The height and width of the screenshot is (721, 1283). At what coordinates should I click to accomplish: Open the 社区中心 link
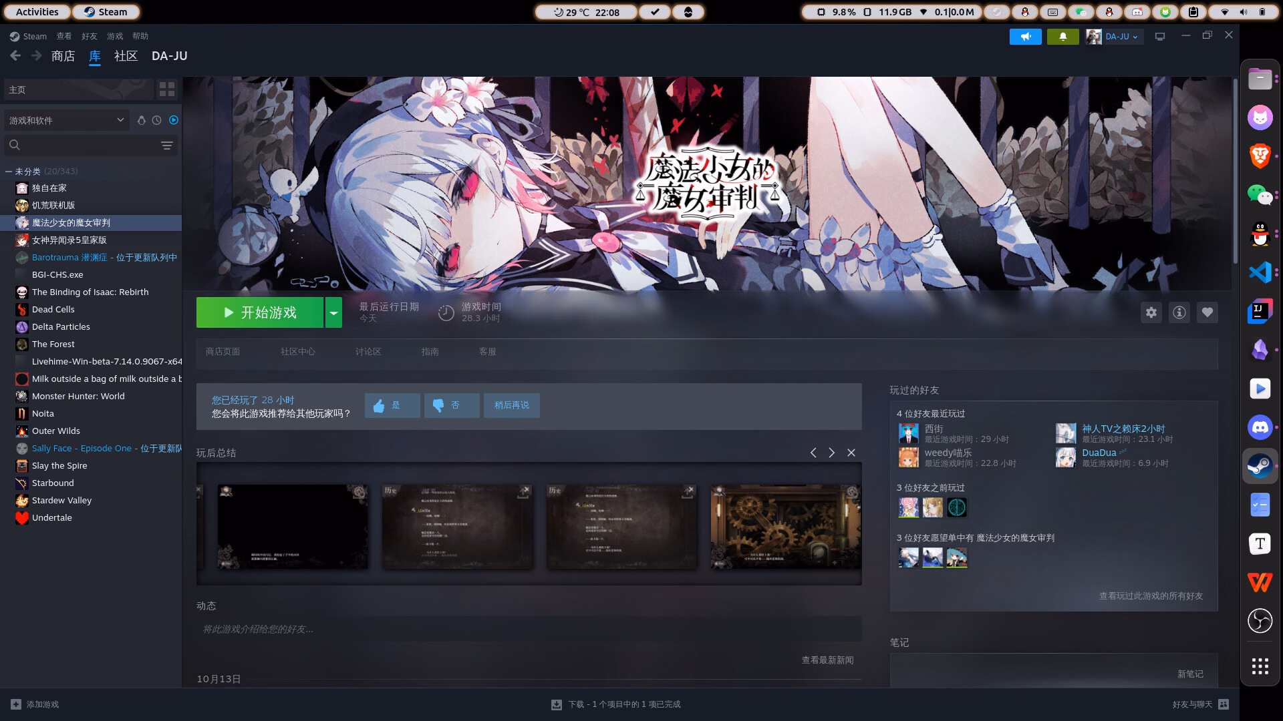298,352
